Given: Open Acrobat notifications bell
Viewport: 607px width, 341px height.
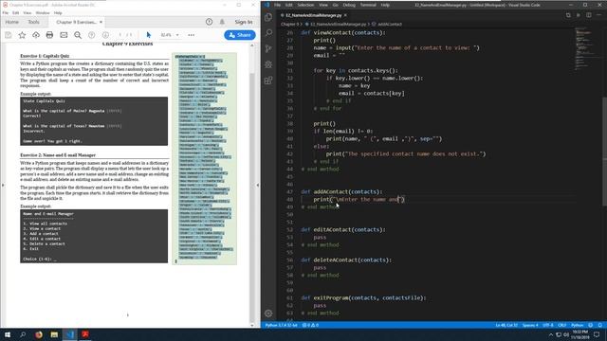Looking at the screenshot, I should coord(222,22).
